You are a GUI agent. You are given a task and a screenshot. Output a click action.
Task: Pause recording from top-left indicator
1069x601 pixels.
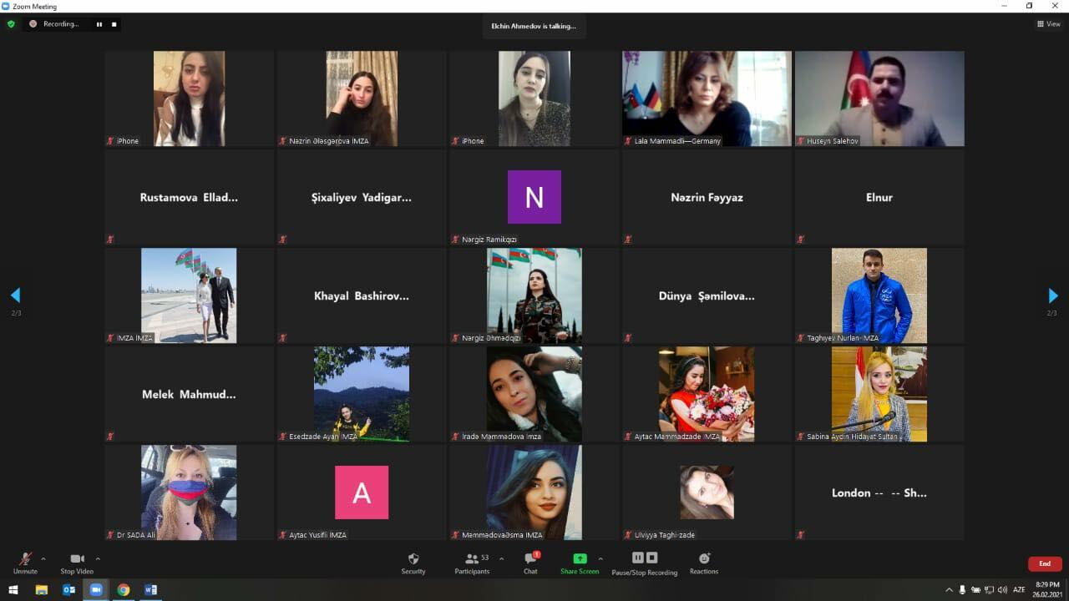click(x=99, y=24)
